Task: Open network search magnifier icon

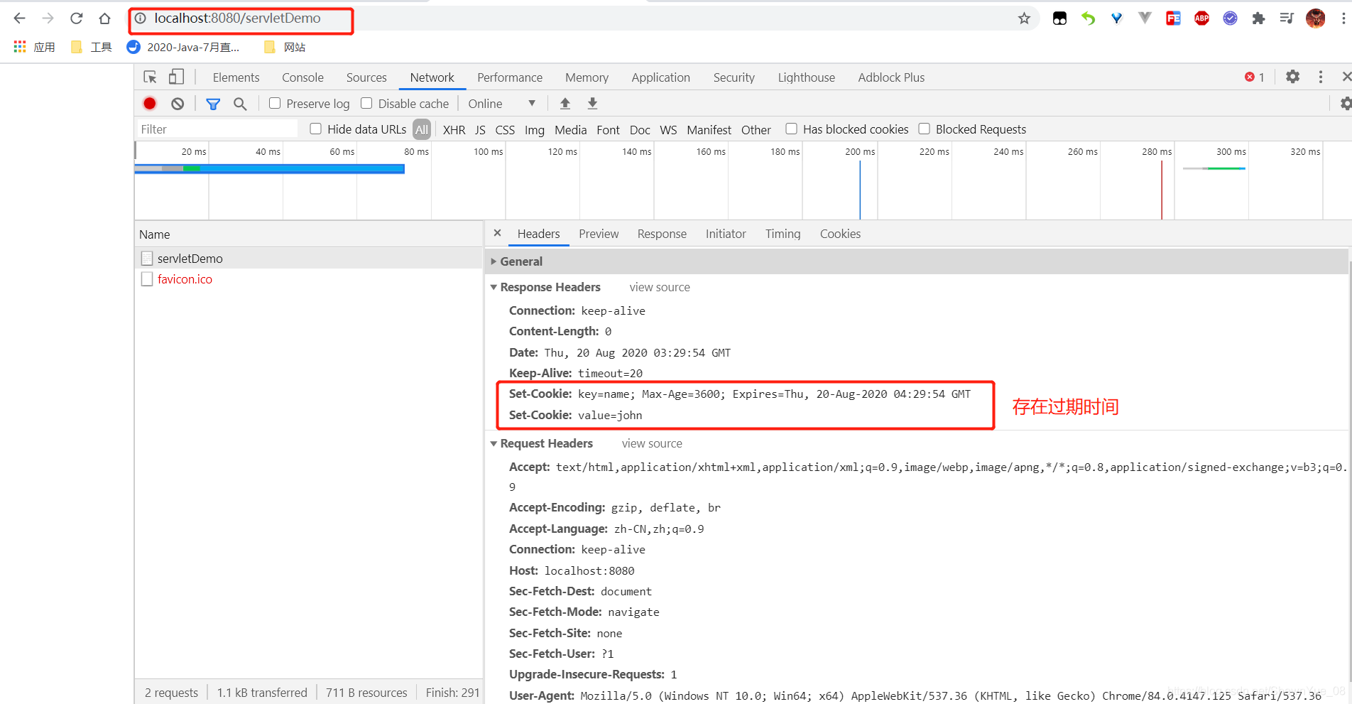Action: pos(240,104)
